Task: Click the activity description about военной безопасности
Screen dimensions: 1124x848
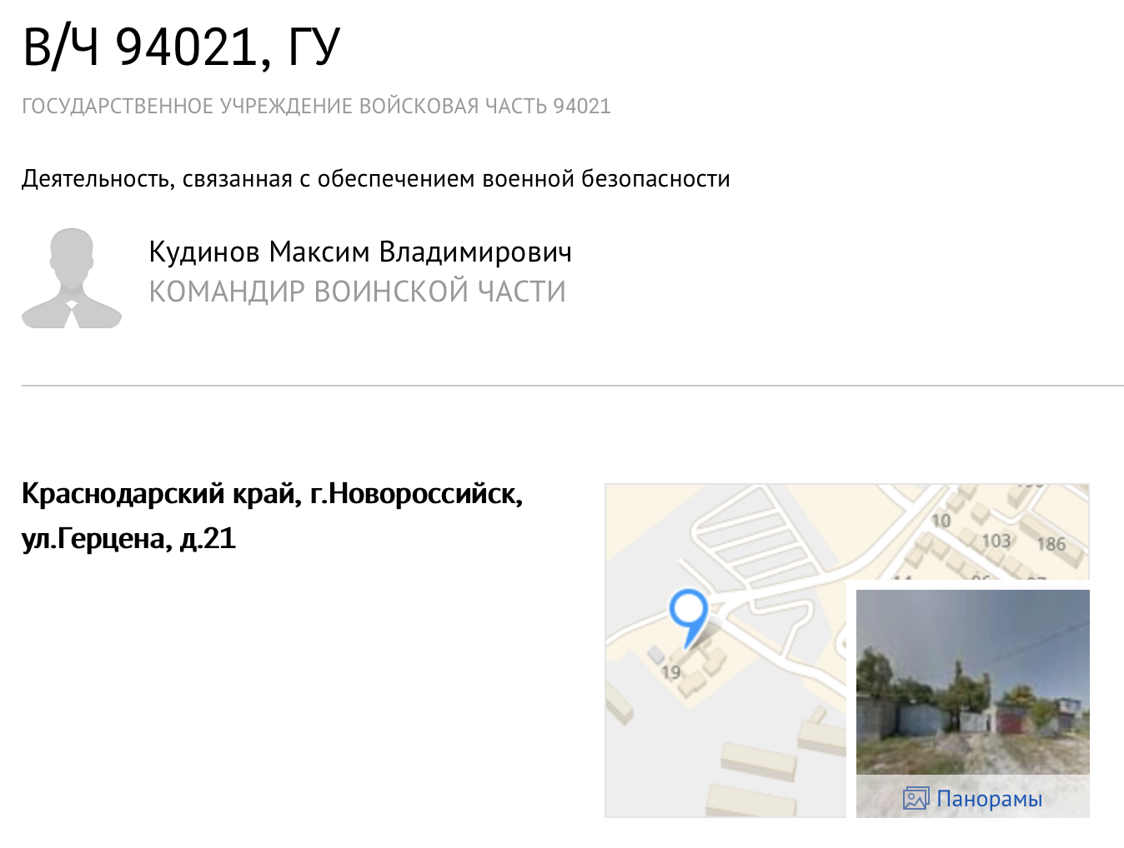Action: click(376, 179)
